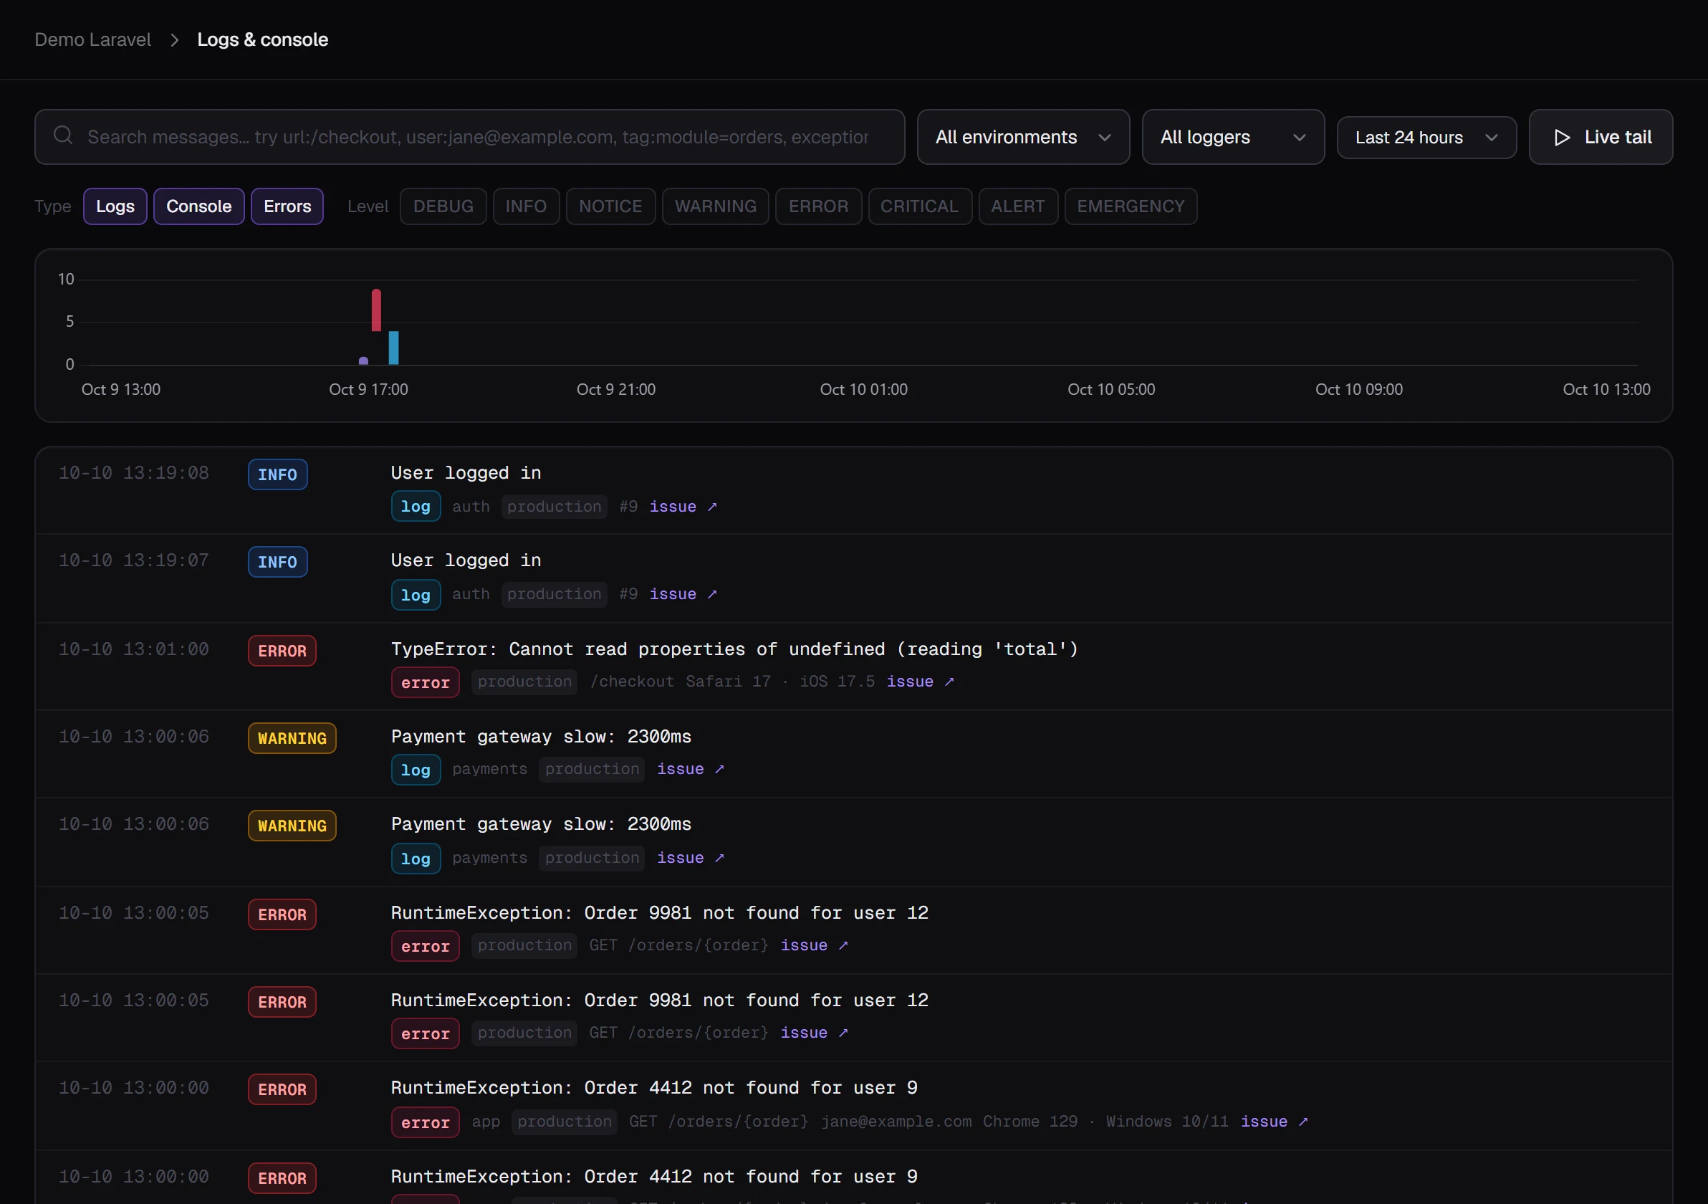Screen dimensions: 1708x1204
Task: Click 'jane@example.com' on Order 4412 entry
Action: click(896, 1122)
